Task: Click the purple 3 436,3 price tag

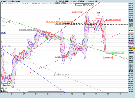Action: 131,54
